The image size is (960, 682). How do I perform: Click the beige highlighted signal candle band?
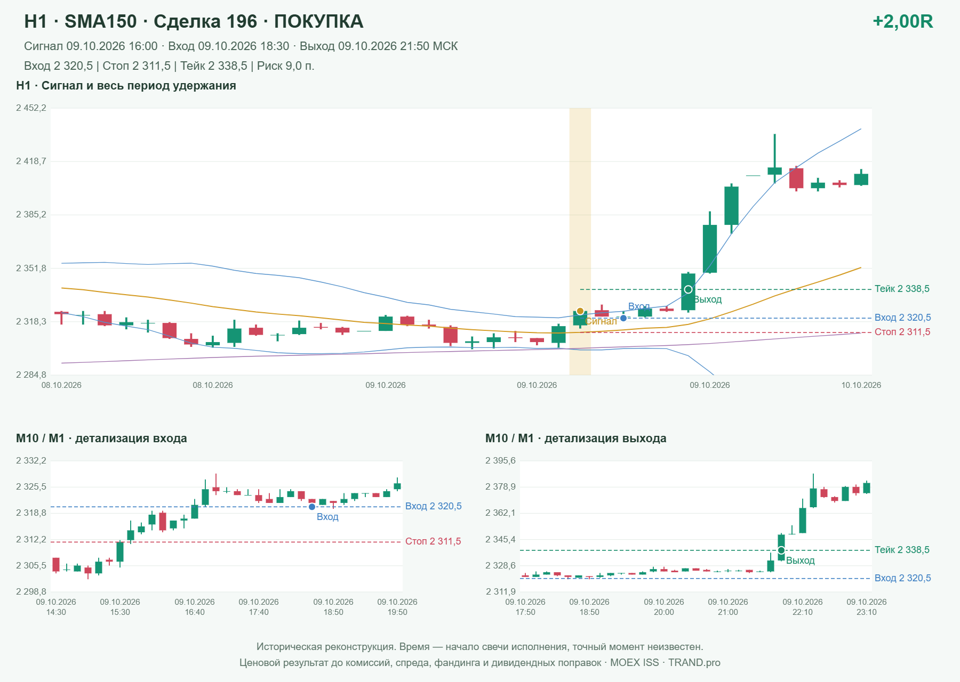click(580, 241)
